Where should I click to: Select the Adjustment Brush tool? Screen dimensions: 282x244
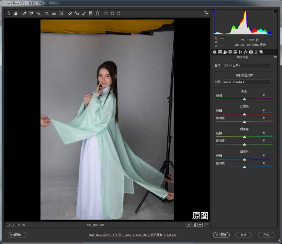(x=84, y=13)
